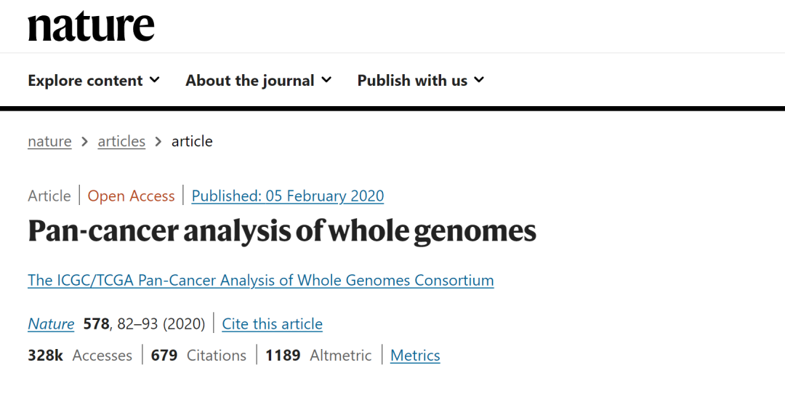Go to the articles breadcrumb link
The image size is (785, 397).
pyautogui.click(x=121, y=142)
